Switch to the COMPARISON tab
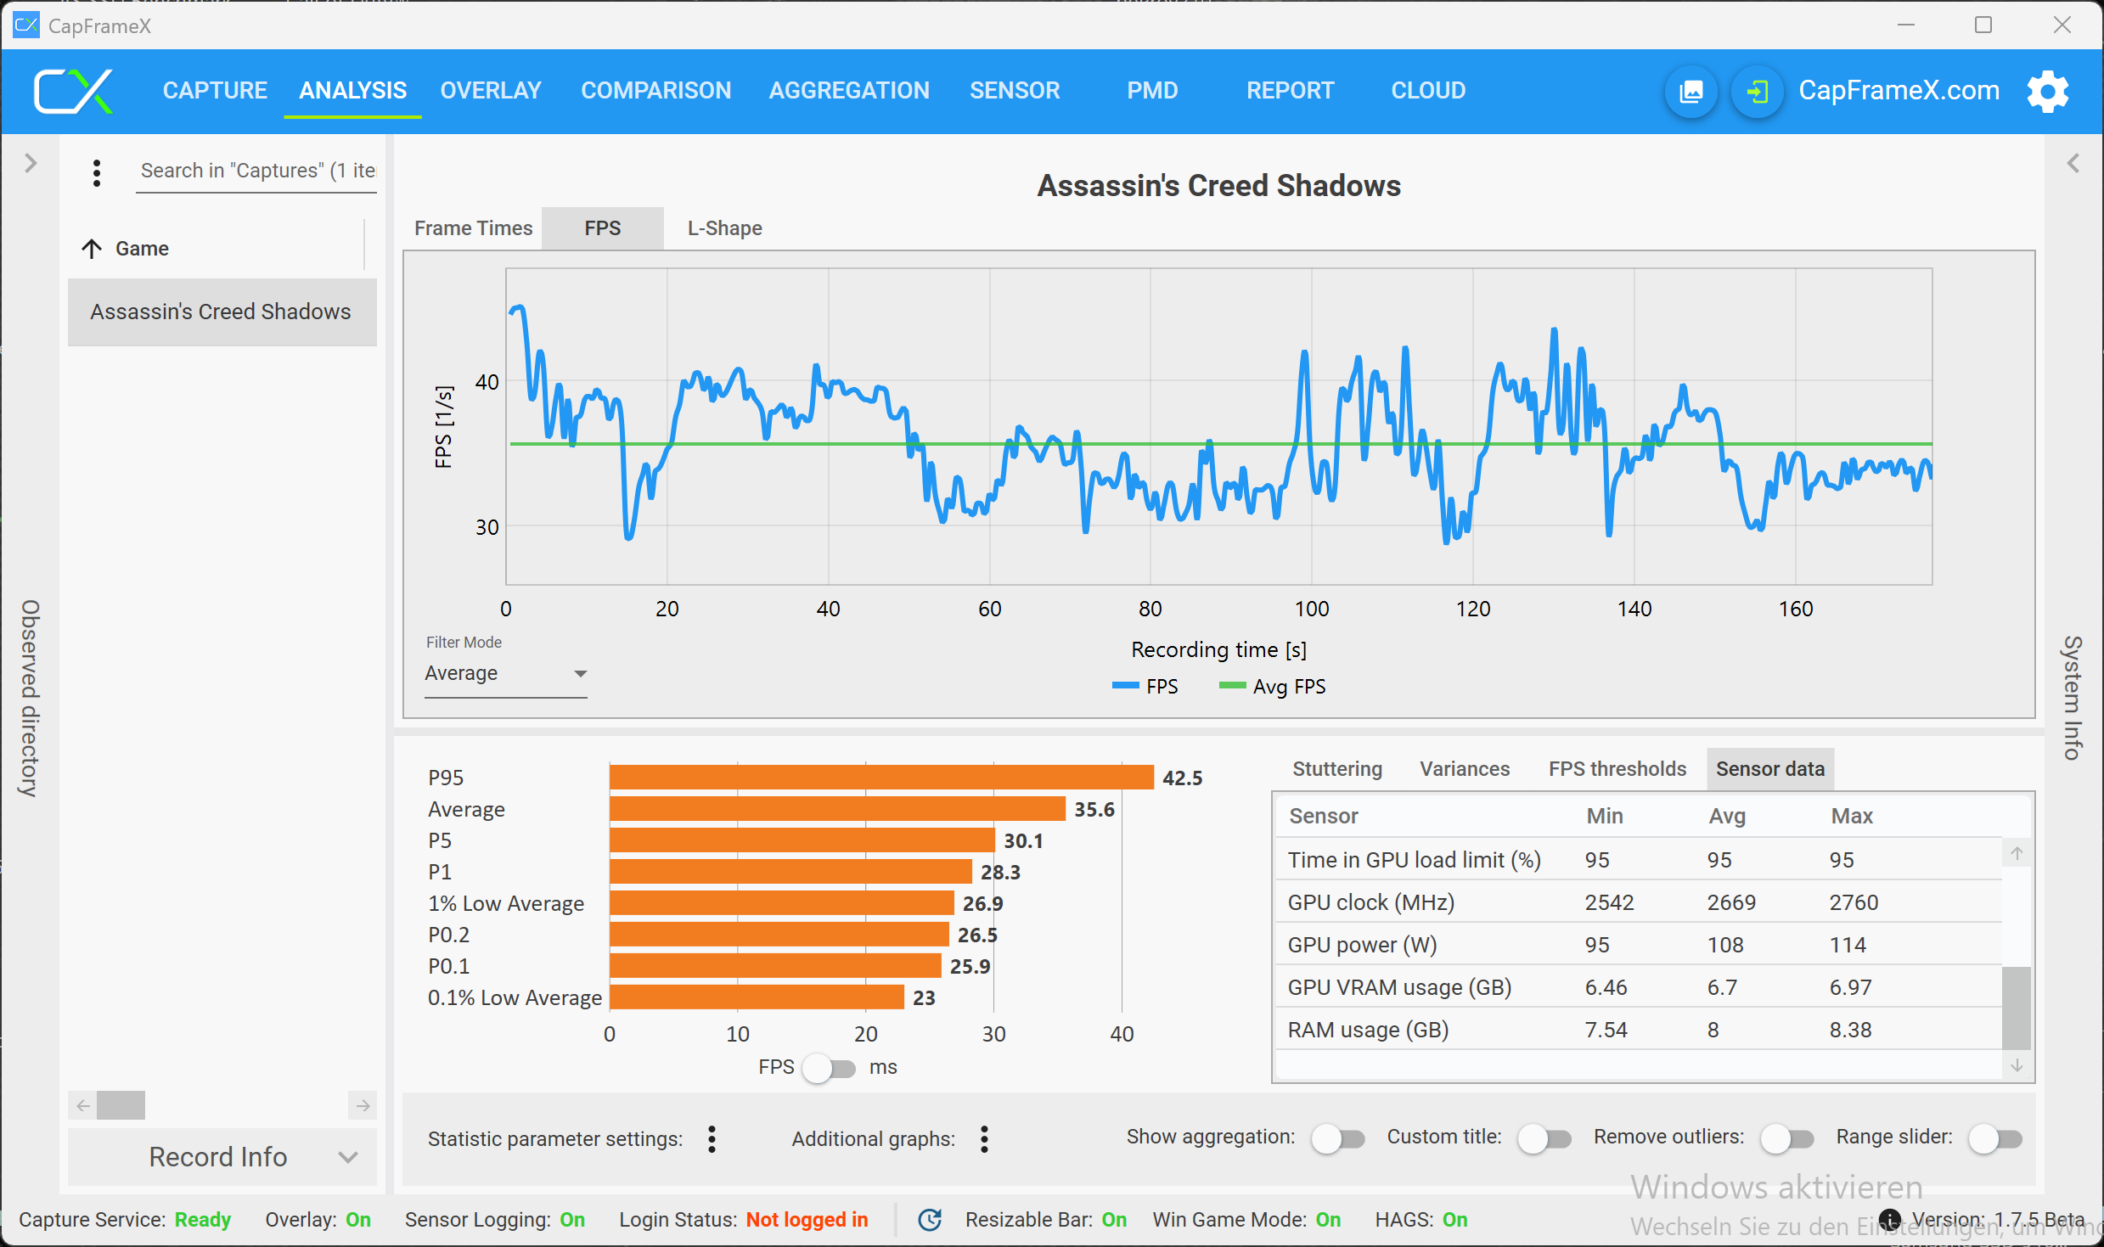Viewport: 2104px width, 1247px height. click(655, 91)
